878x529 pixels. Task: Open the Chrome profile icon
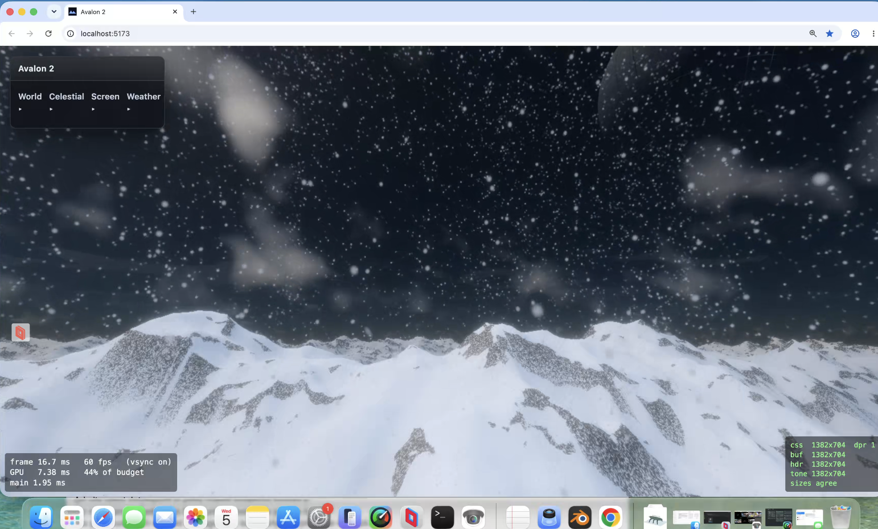[x=855, y=34]
